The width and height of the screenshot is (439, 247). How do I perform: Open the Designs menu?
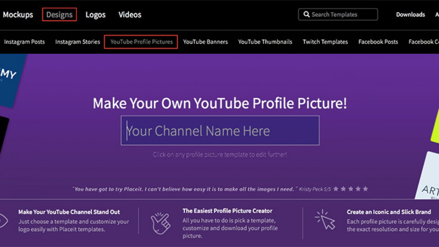(x=59, y=15)
